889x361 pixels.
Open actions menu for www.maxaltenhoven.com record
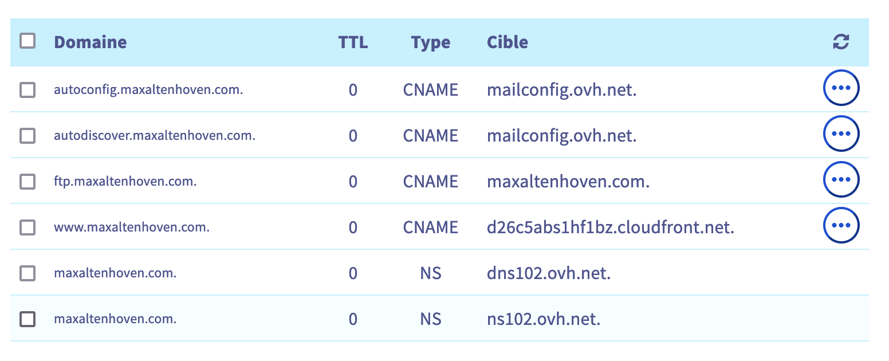[841, 226]
